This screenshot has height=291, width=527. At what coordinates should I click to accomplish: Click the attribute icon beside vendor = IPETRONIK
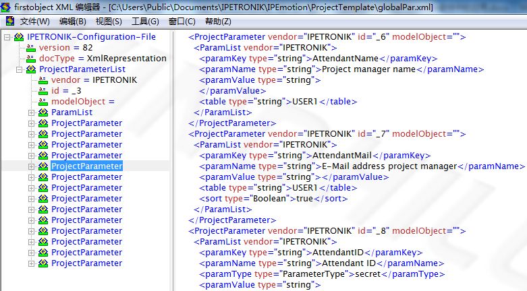[43, 80]
